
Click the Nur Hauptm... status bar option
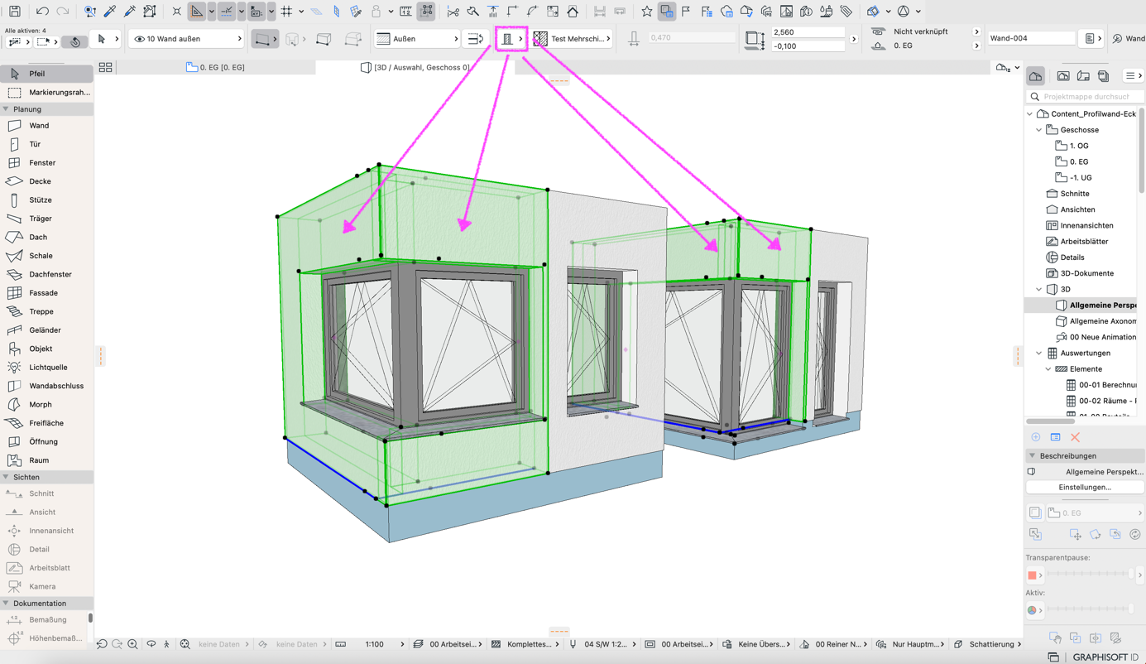(909, 644)
